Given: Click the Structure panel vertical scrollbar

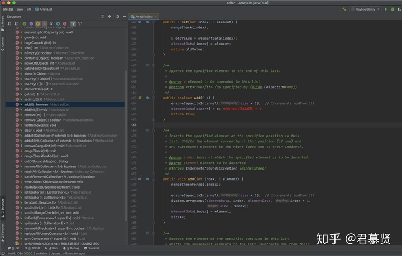Looking at the screenshot, I should point(126,146).
